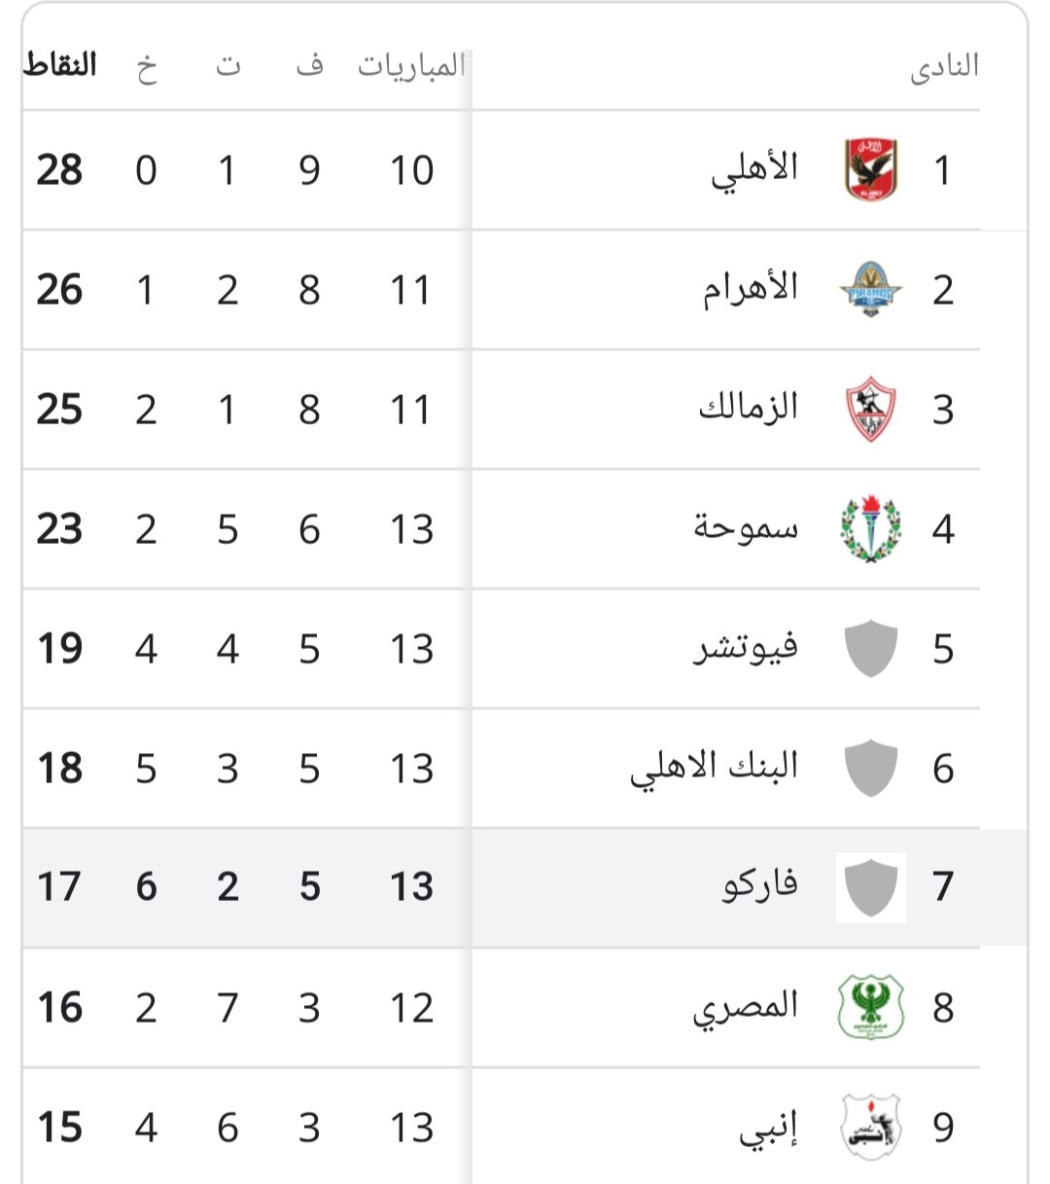1050x1184 pixels.
Task: Click the Al Ahly club crest
Action: pos(870,169)
